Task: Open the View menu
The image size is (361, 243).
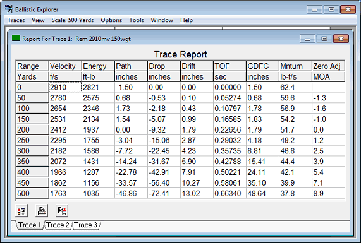Action: click(x=38, y=20)
